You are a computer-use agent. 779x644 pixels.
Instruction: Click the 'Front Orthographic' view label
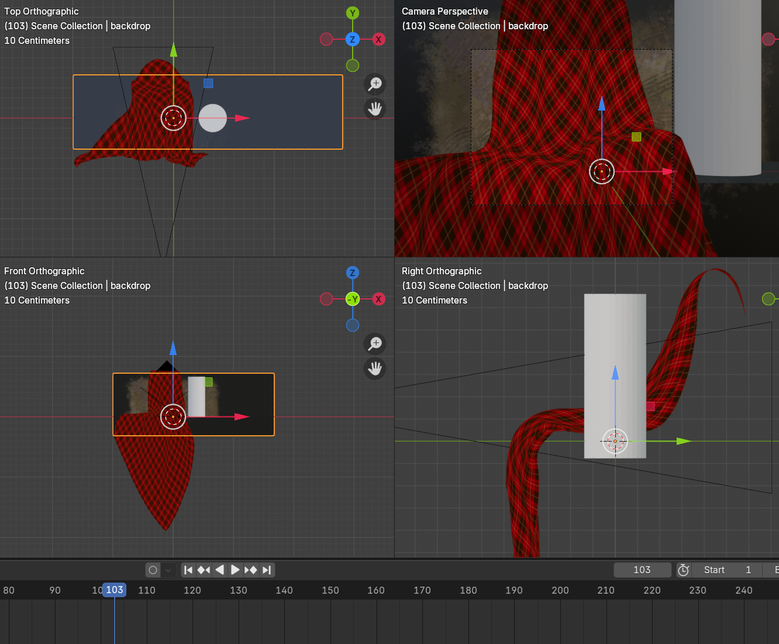point(44,271)
